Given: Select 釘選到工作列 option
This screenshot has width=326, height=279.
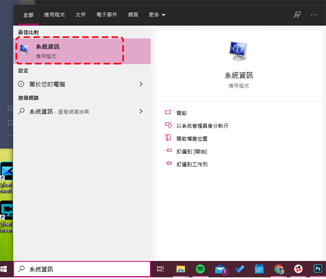Looking at the screenshot, I should click(192, 164).
